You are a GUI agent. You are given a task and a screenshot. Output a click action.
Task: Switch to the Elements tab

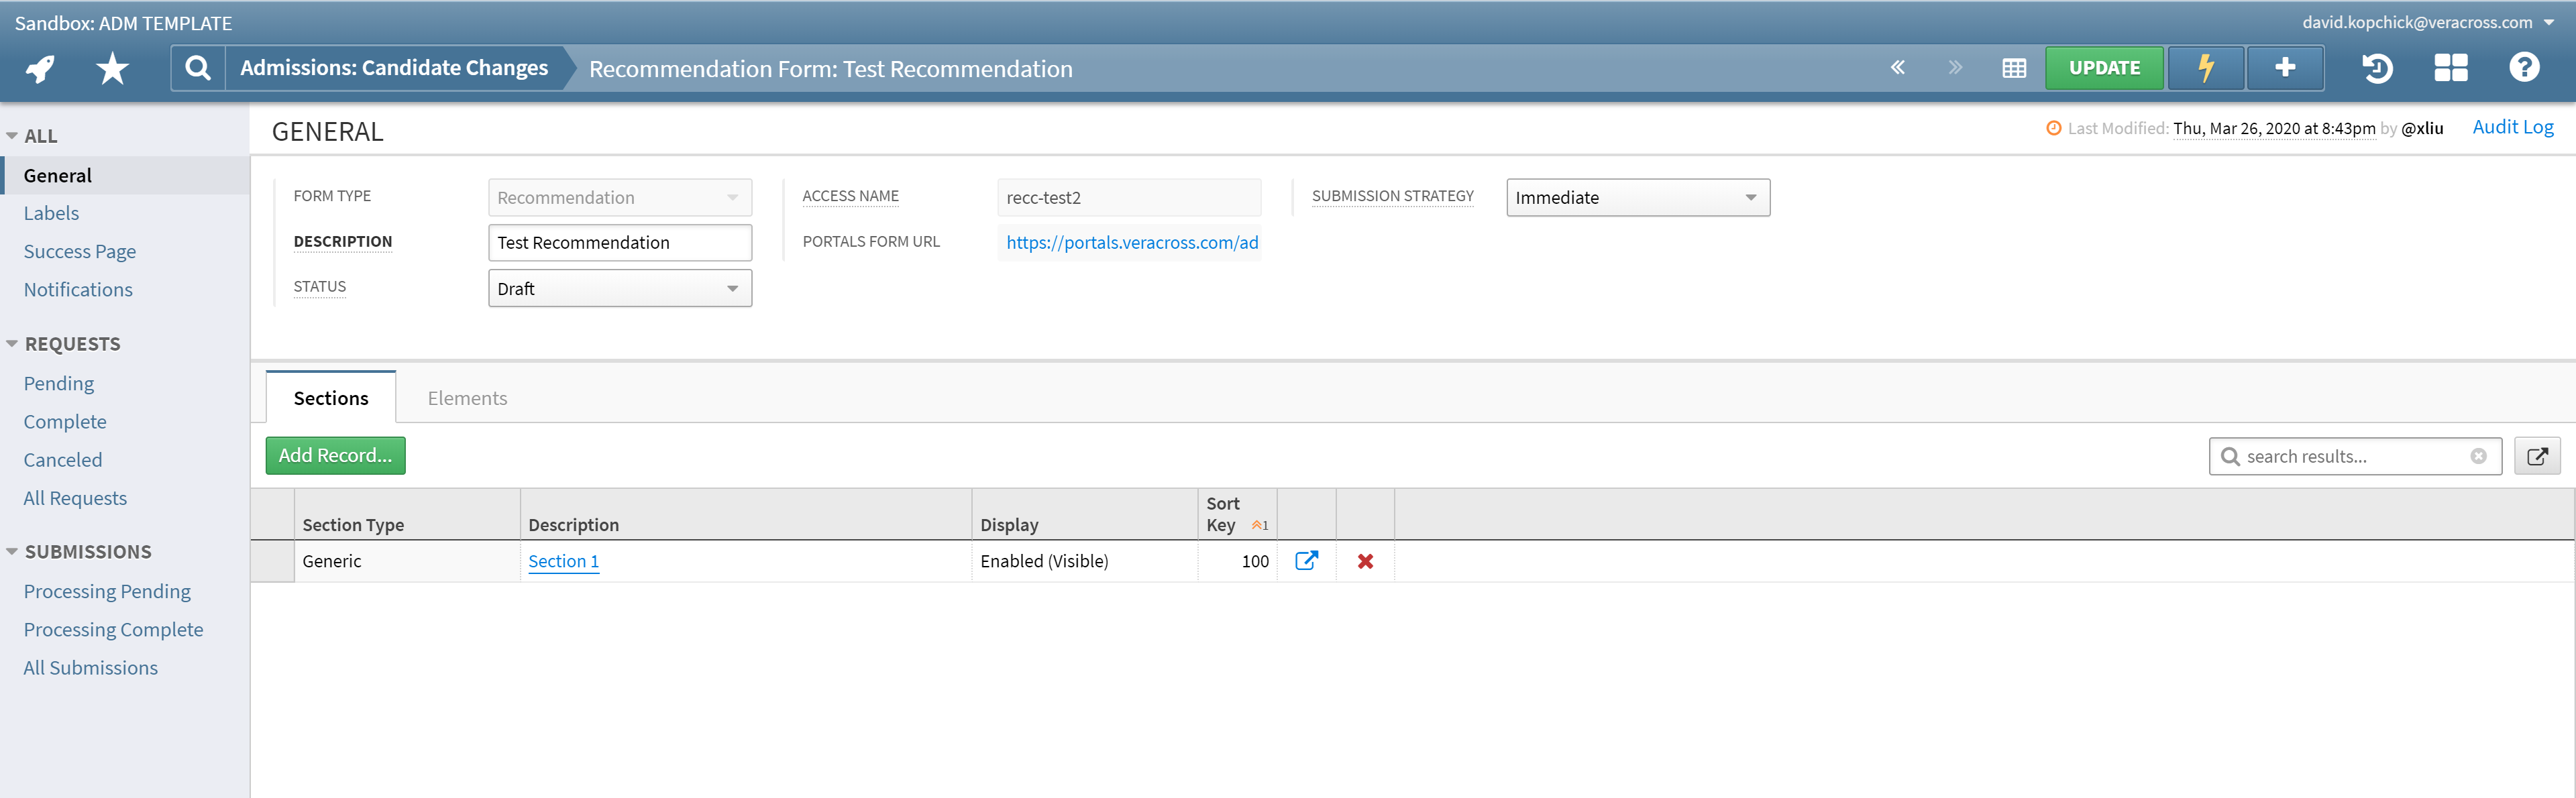(467, 397)
